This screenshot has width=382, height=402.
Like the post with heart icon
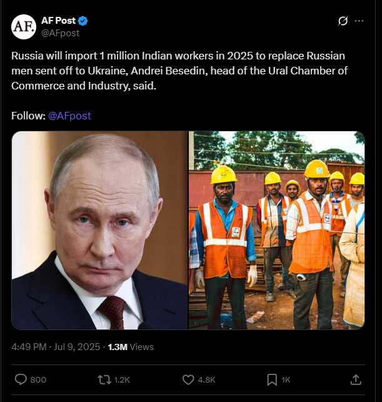tap(188, 379)
